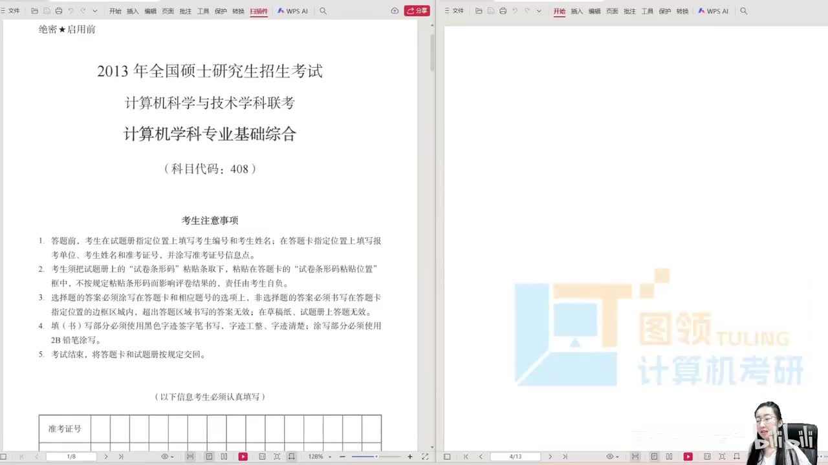
Task: Go to next page in left window
Action: pyautogui.click(x=106, y=457)
